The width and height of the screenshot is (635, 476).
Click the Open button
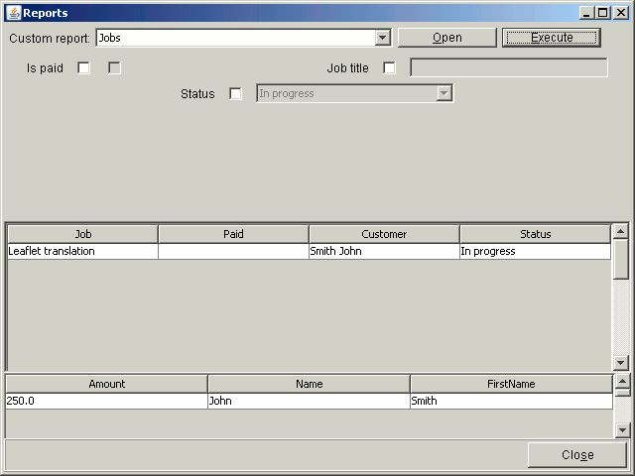point(447,38)
